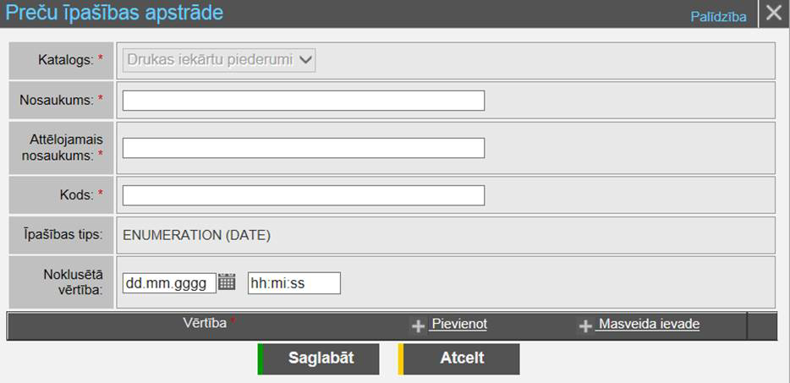The height and width of the screenshot is (383, 790).
Task: Expand the Katalogs dropdown
Action: pos(220,59)
